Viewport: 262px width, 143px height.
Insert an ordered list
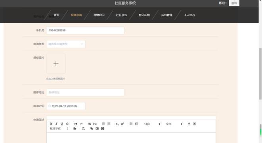[103, 124]
